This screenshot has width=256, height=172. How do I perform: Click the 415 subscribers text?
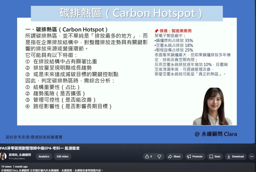coord(17,159)
